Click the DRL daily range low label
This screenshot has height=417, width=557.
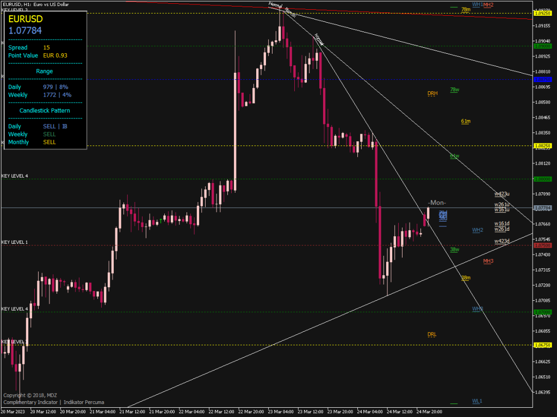[x=431, y=334]
